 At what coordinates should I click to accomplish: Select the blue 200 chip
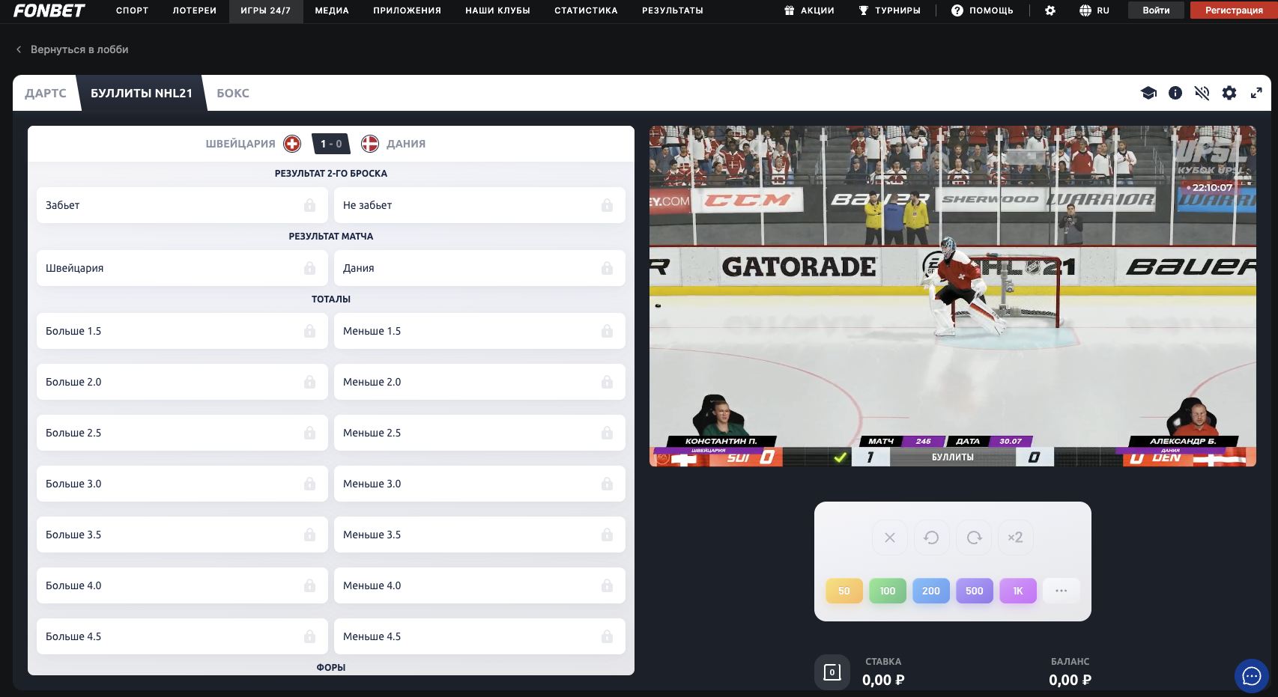(931, 591)
